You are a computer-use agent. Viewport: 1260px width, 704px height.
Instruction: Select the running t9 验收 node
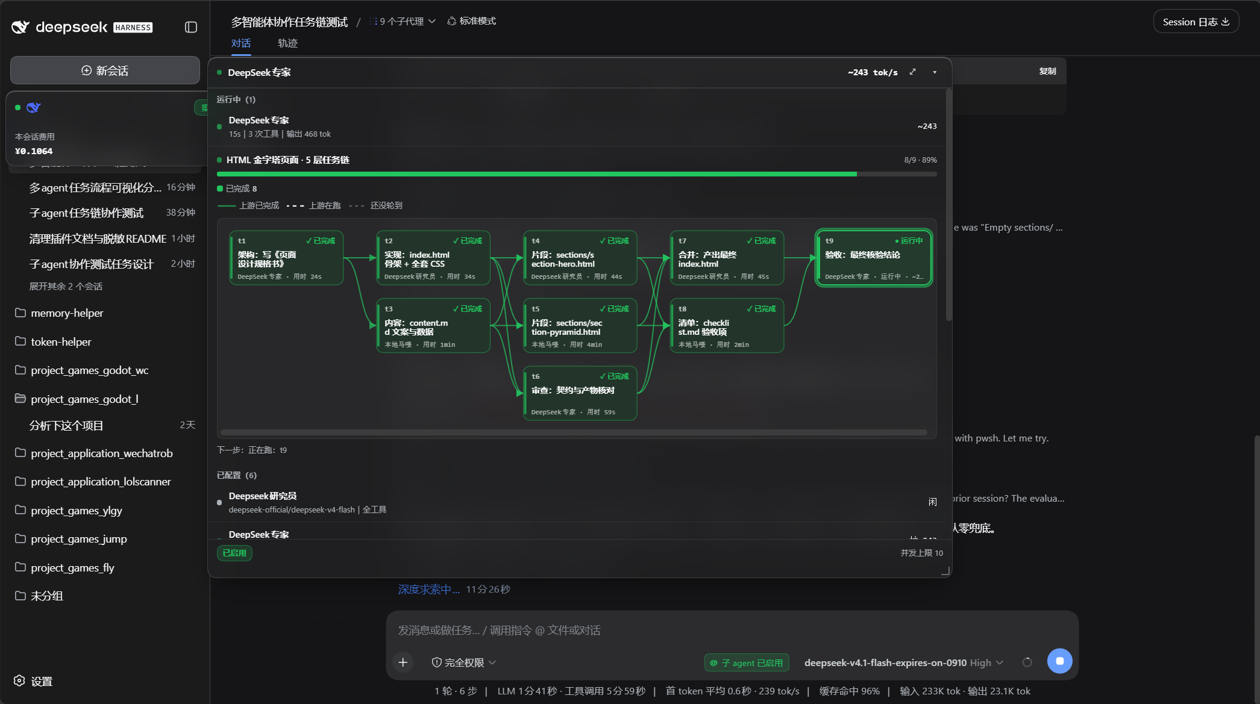point(874,258)
